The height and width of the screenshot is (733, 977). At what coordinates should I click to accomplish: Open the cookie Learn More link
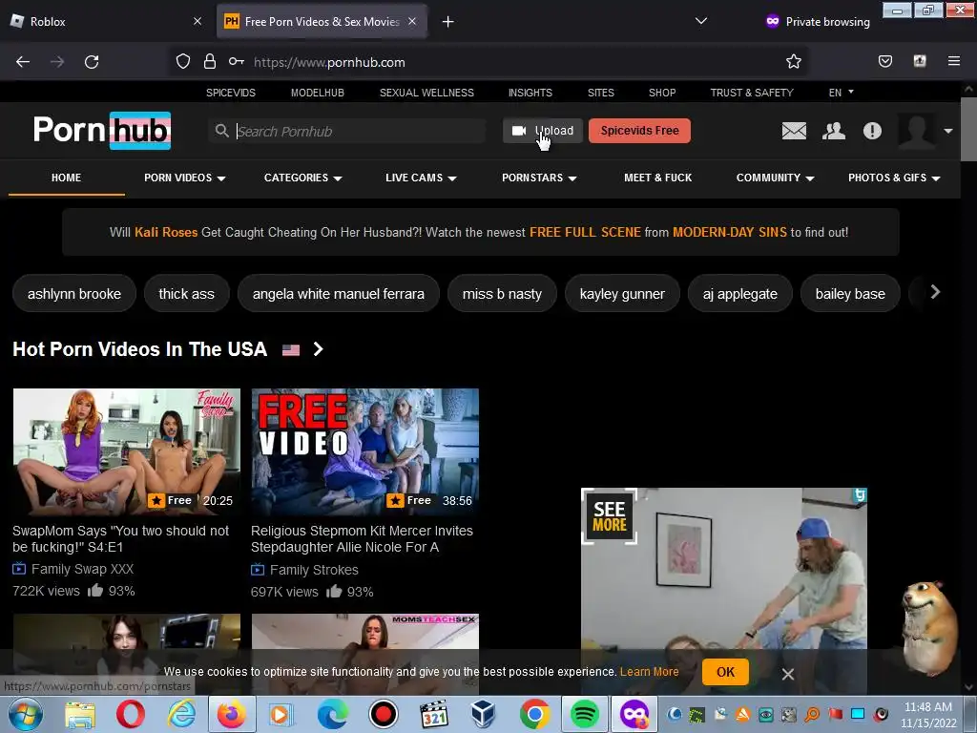click(649, 672)
